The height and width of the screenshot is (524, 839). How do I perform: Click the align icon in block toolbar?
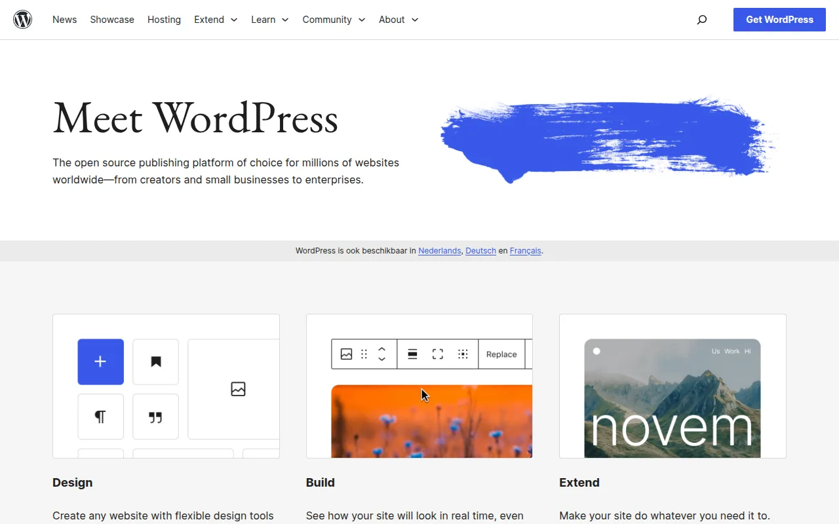[x=412, y=354]
